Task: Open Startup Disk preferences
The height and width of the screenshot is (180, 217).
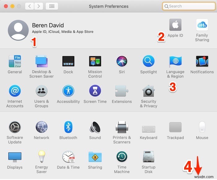Action: click(148, 156)
